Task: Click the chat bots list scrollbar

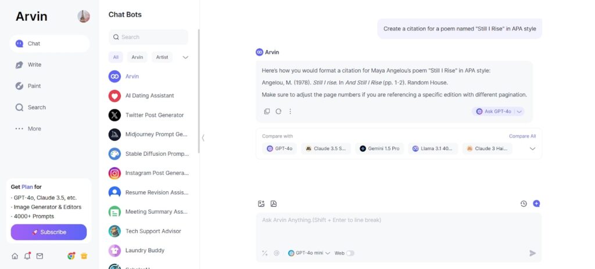Action: 199,91
